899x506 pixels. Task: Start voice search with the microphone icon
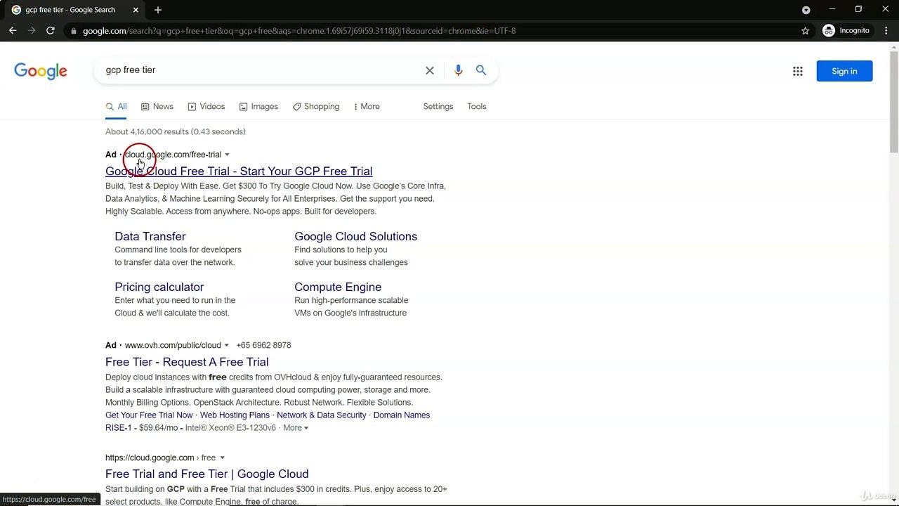click(458, 70)
